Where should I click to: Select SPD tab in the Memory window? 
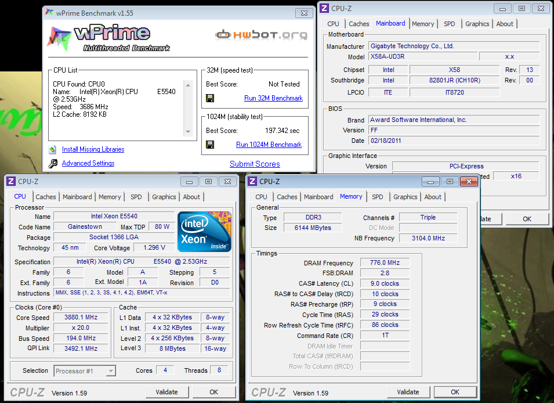coord(377,197)
